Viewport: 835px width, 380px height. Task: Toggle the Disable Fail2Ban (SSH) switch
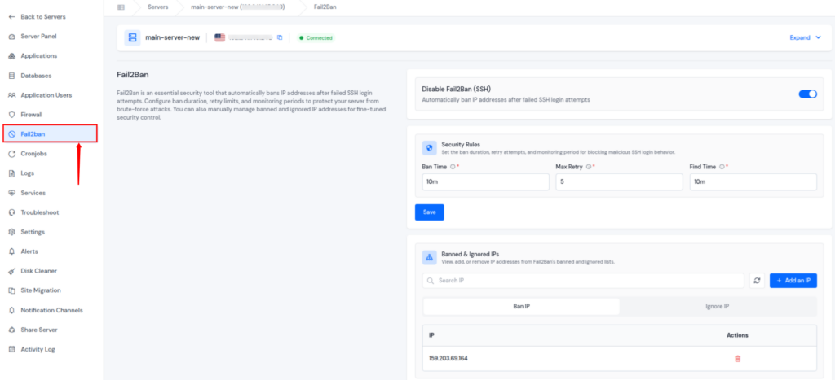point(807,94)
